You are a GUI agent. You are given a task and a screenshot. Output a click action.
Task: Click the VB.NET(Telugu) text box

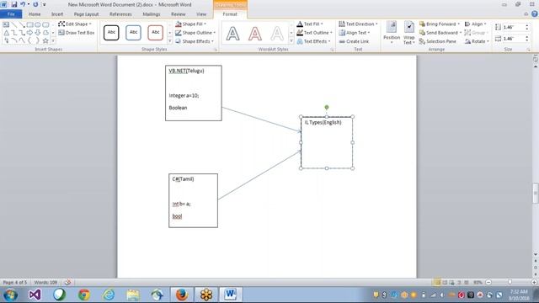pyautogui.click(x=194, y=93)
